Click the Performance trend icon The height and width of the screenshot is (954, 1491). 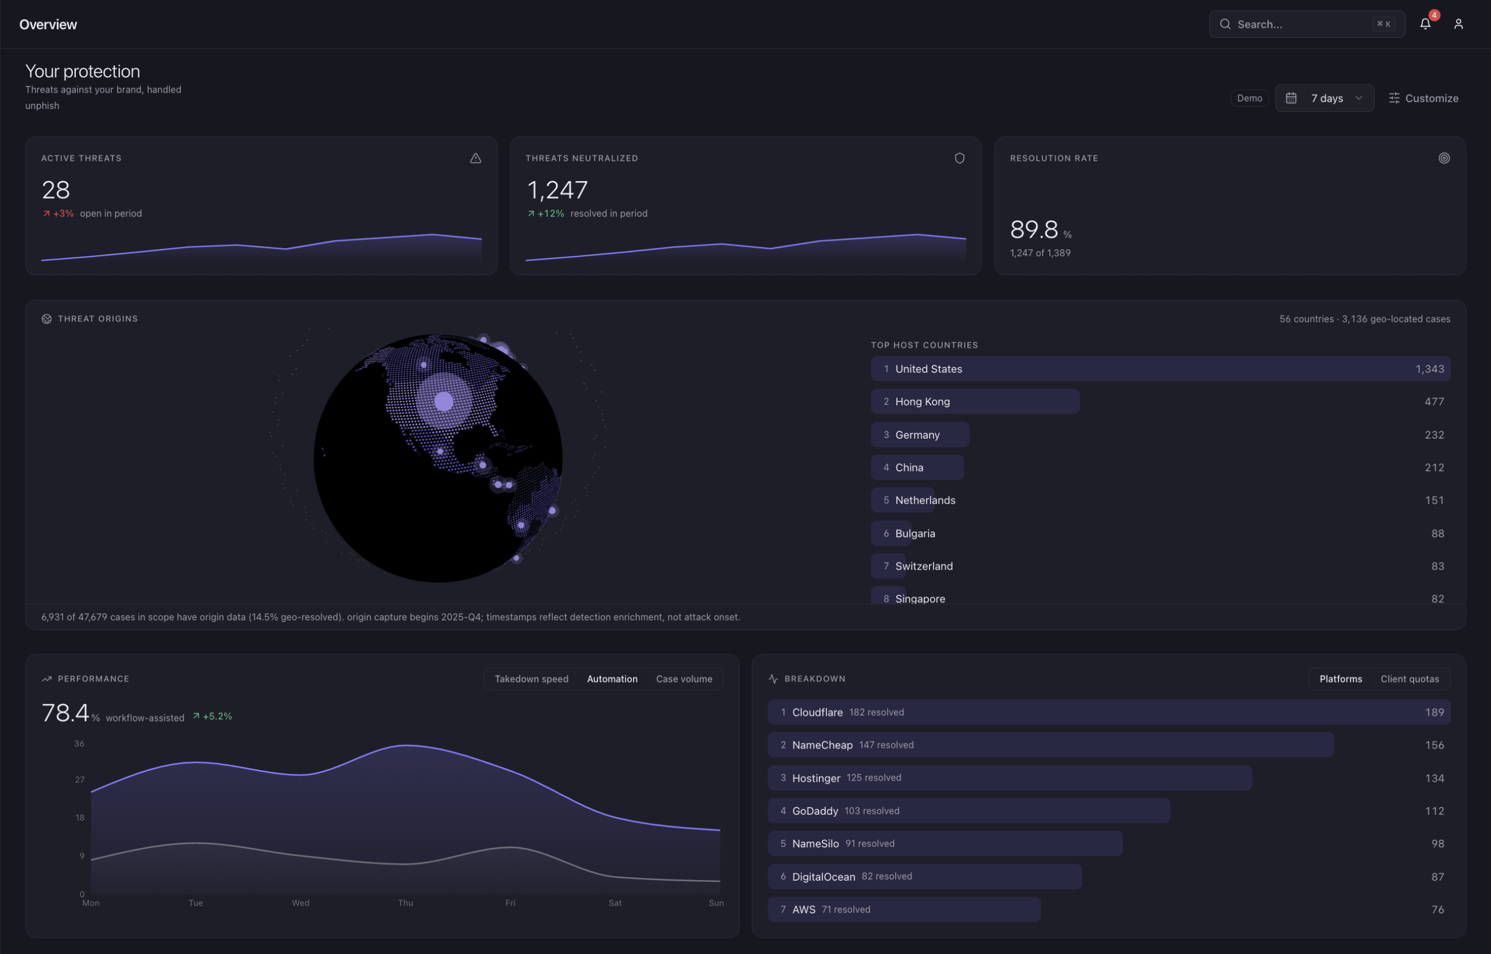47,679
